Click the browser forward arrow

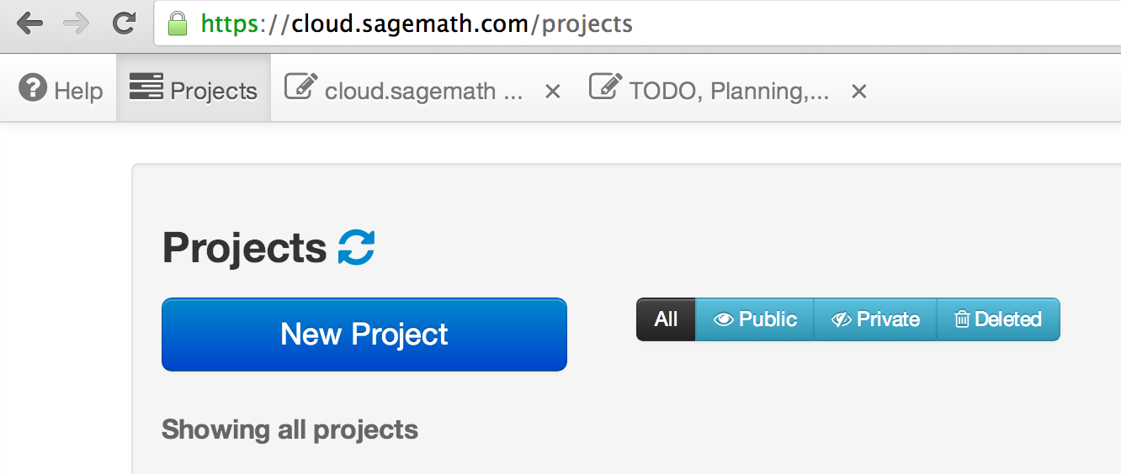pyautogui.click(x=77, y=24)
